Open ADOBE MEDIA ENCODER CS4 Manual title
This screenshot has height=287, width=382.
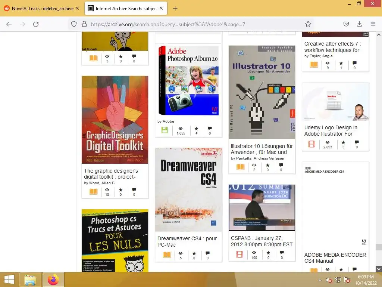335,258
